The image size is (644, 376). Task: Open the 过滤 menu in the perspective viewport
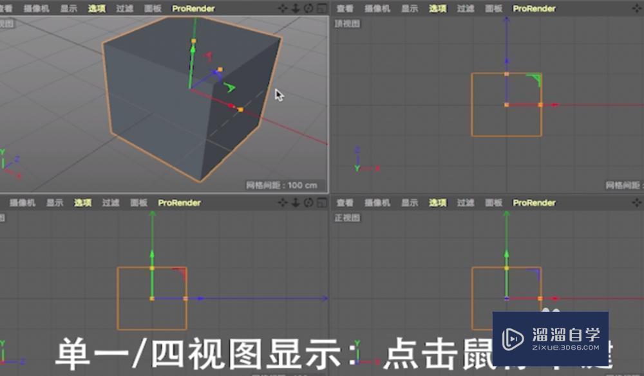click(x=123, y=8)
